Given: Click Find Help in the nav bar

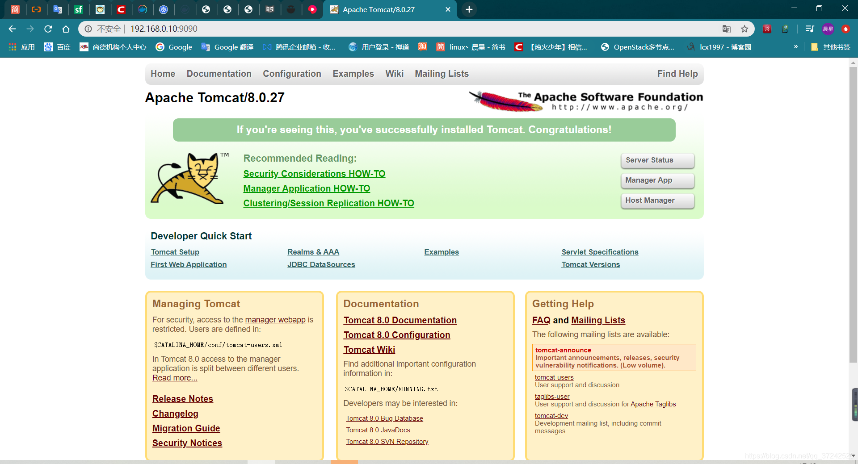Looking at the screenshot, I should (x=677, y=74).
